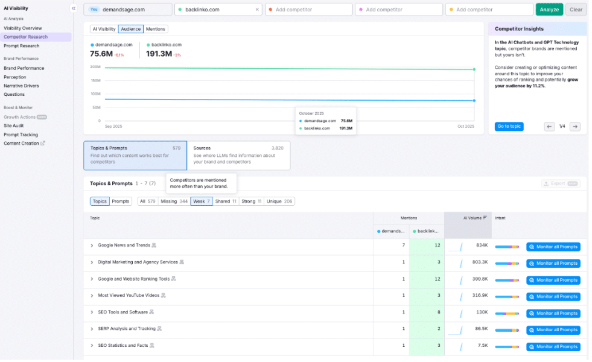Click the topic group icon next to Google and Website Ranking Tools
The image size is (592, 362).
(x=174, y=280)
